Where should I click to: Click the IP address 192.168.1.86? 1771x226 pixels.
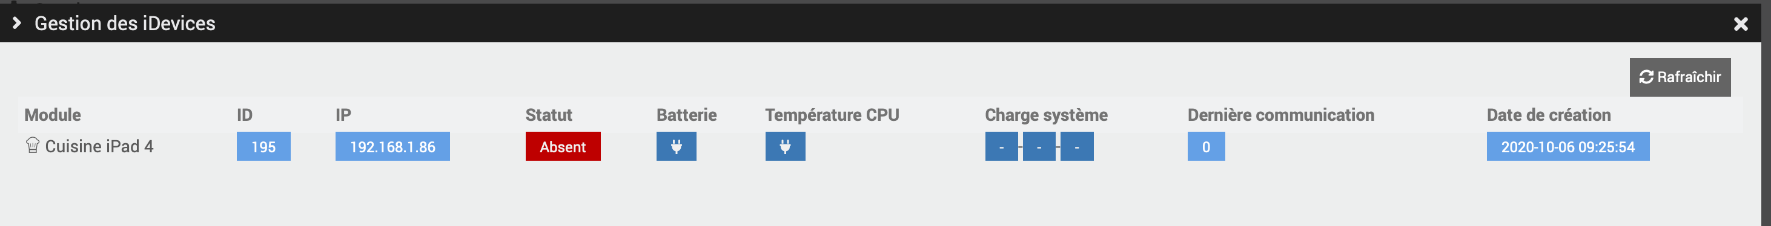coord(392,146)
